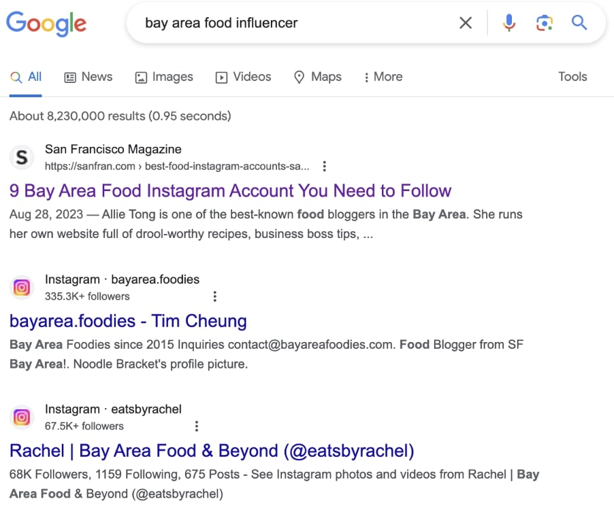Image resolution: width=614 pixels, height=510 pixels.
Task: Open options for San Francisco Magazine result
Action: [325, 166]
